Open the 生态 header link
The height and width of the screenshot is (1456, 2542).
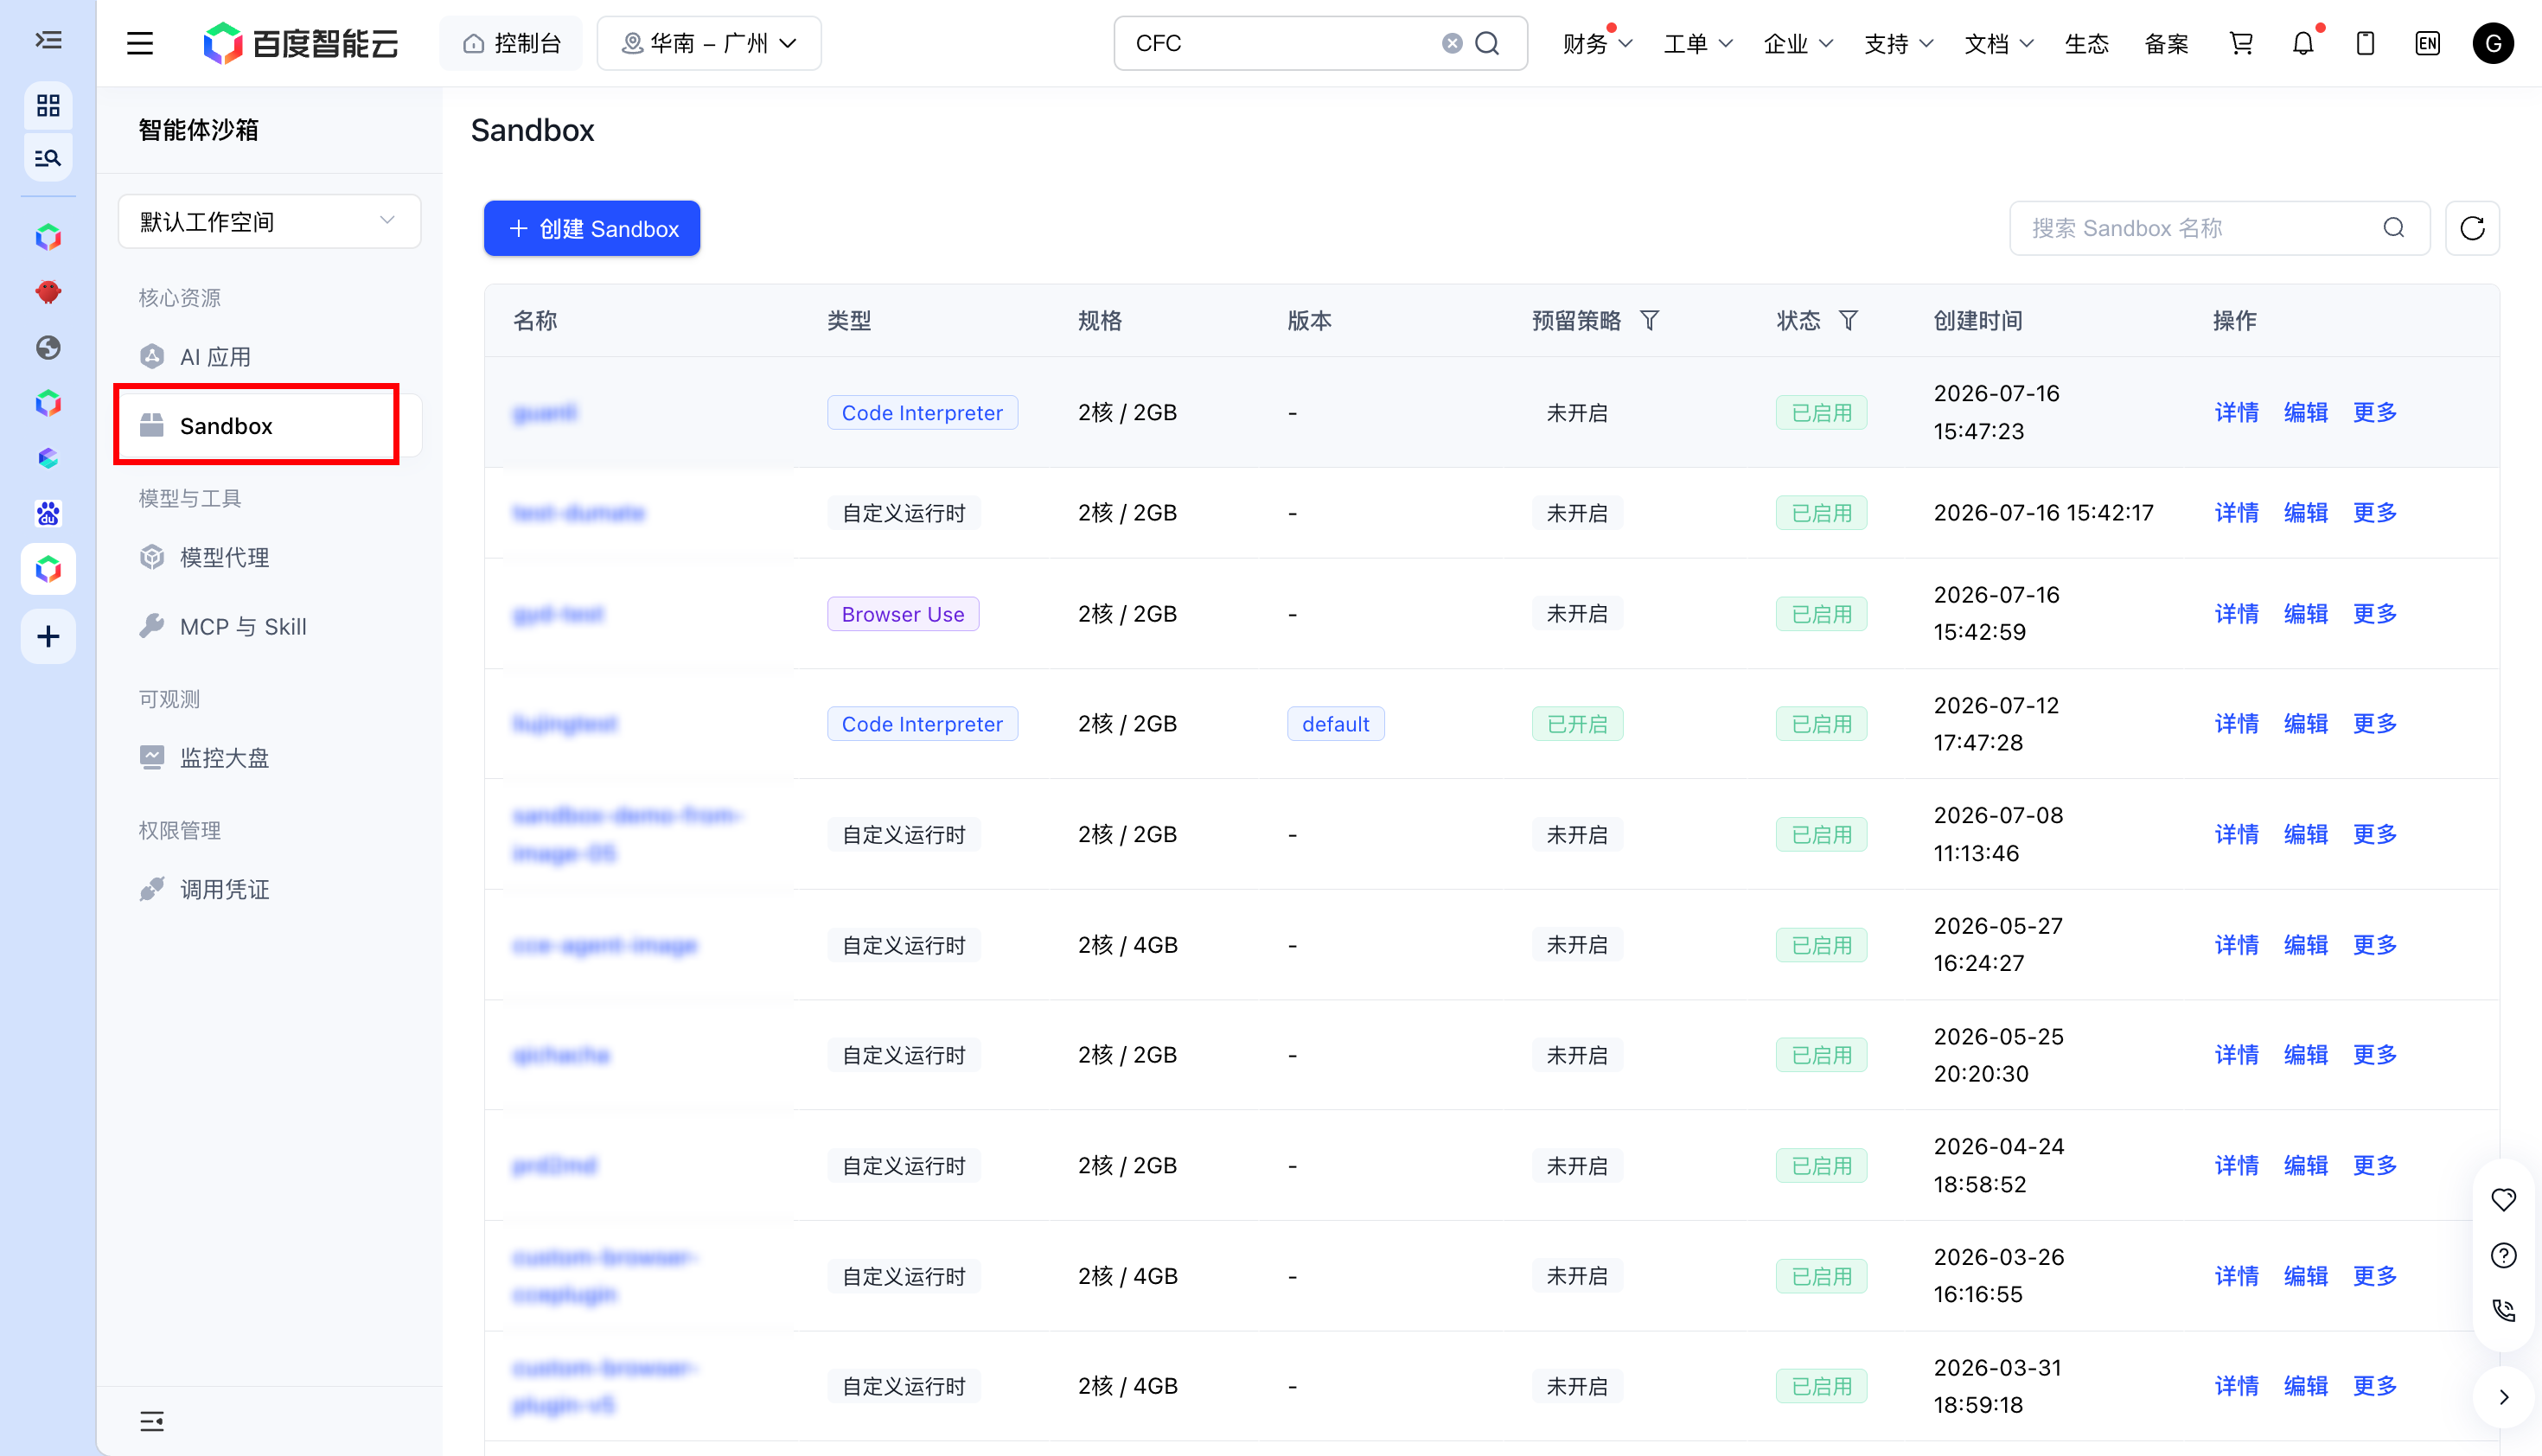[x=2087, y=43]
